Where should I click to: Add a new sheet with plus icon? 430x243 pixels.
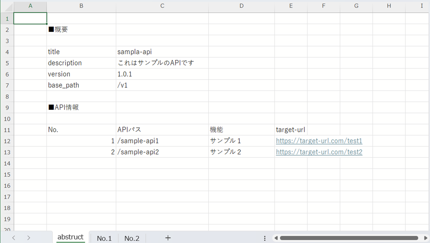click(168, 238)
